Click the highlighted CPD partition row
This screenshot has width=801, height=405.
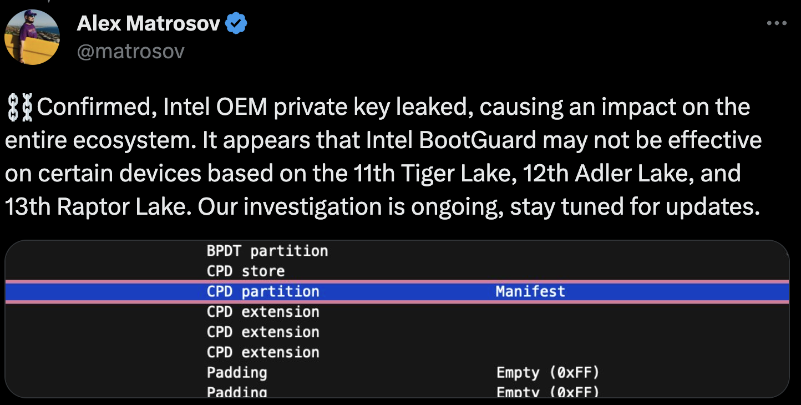click(x=262, y=291)
